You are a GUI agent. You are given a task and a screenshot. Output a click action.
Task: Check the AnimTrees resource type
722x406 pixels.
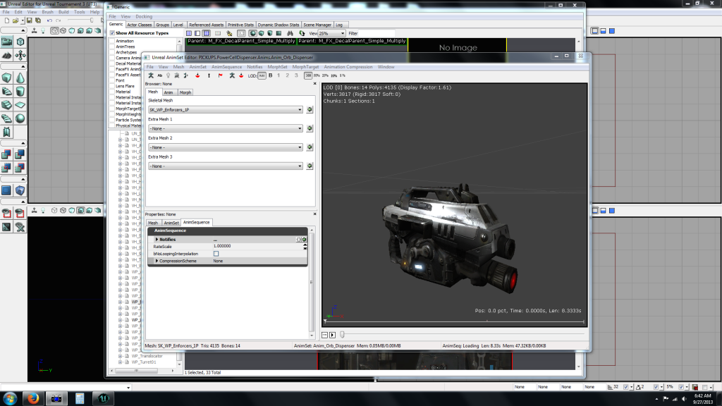[x=112, y=47]
